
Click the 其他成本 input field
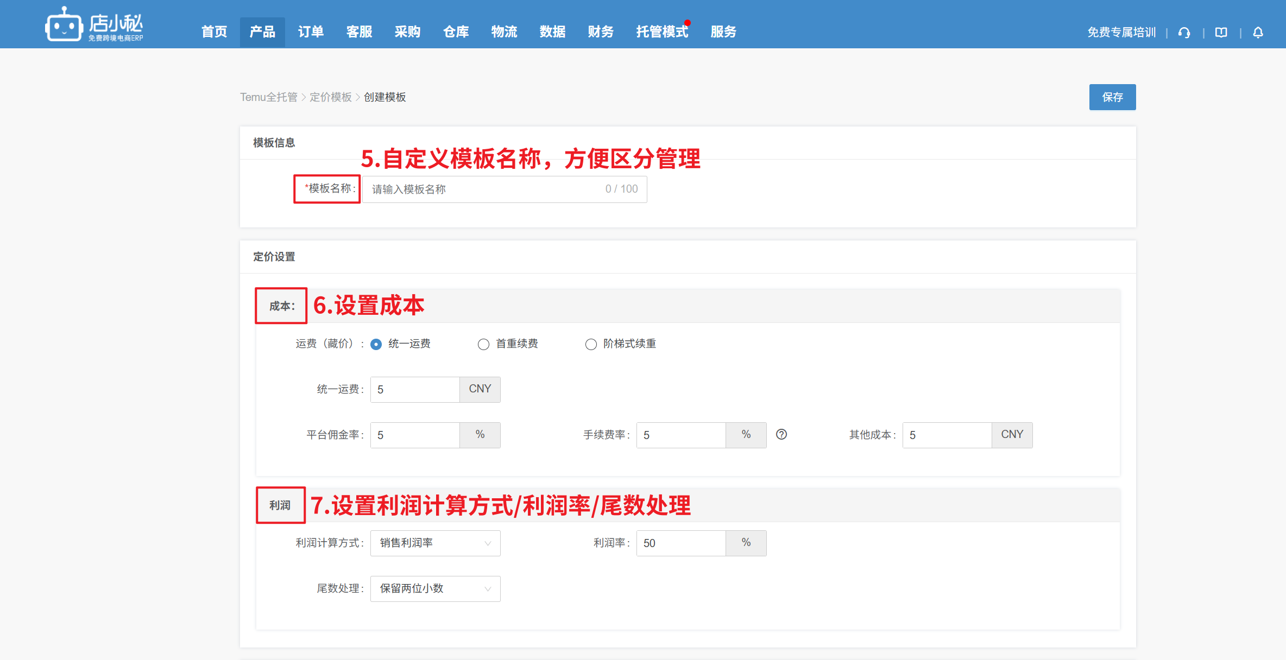tap(947, 435)
